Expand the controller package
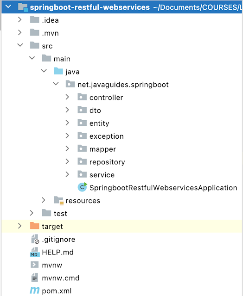243x296 pixels. click(x=67, y=97)
